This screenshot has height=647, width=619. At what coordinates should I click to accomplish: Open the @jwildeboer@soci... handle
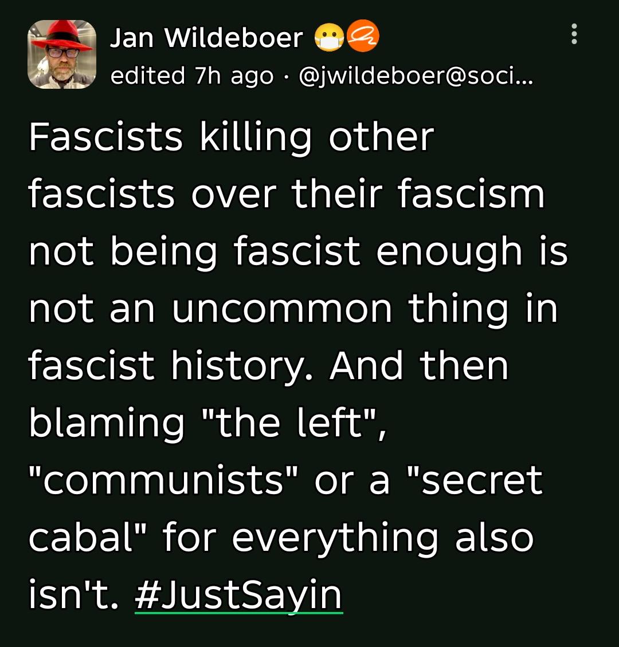416,76
